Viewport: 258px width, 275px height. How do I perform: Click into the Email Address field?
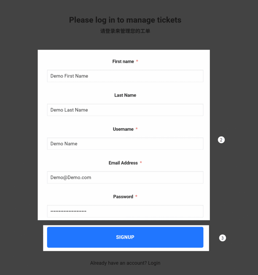[125, 178]
